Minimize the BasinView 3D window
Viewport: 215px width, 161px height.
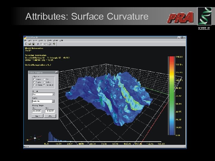[x=179, y=37]
